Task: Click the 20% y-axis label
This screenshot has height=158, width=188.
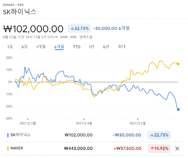Action: pos(9,58)
